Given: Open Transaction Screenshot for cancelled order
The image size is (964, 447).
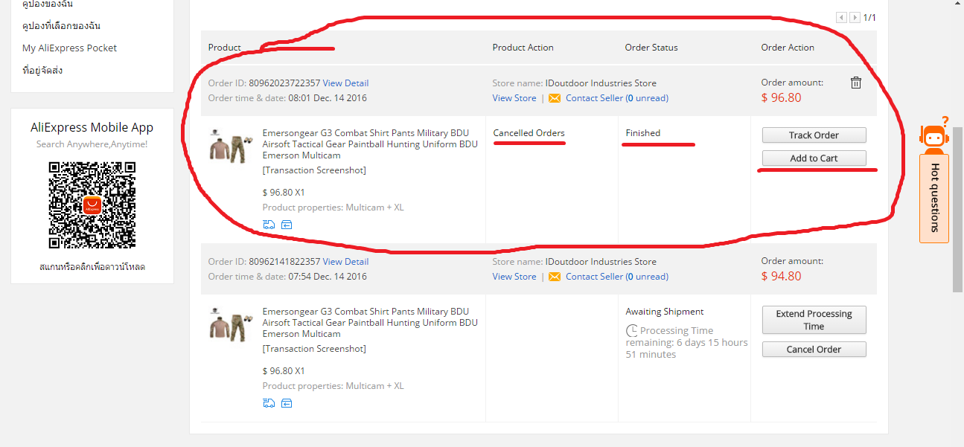Looking at the screenshot, I should tap(314, 170).
